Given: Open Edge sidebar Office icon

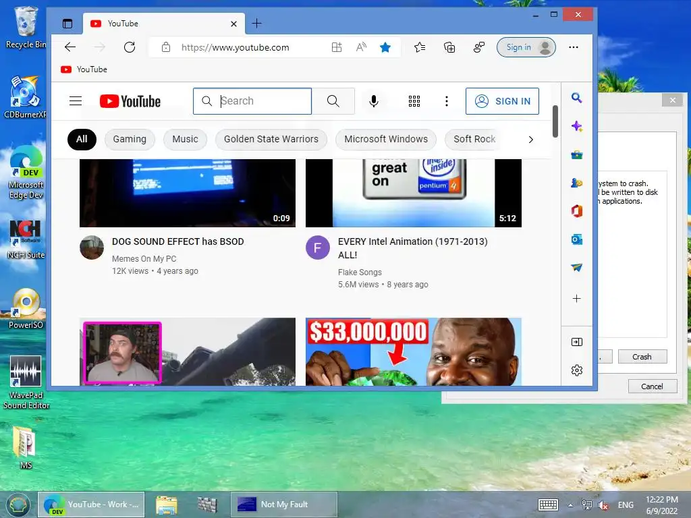Looking at the screenshot, I should pos(576,211).
